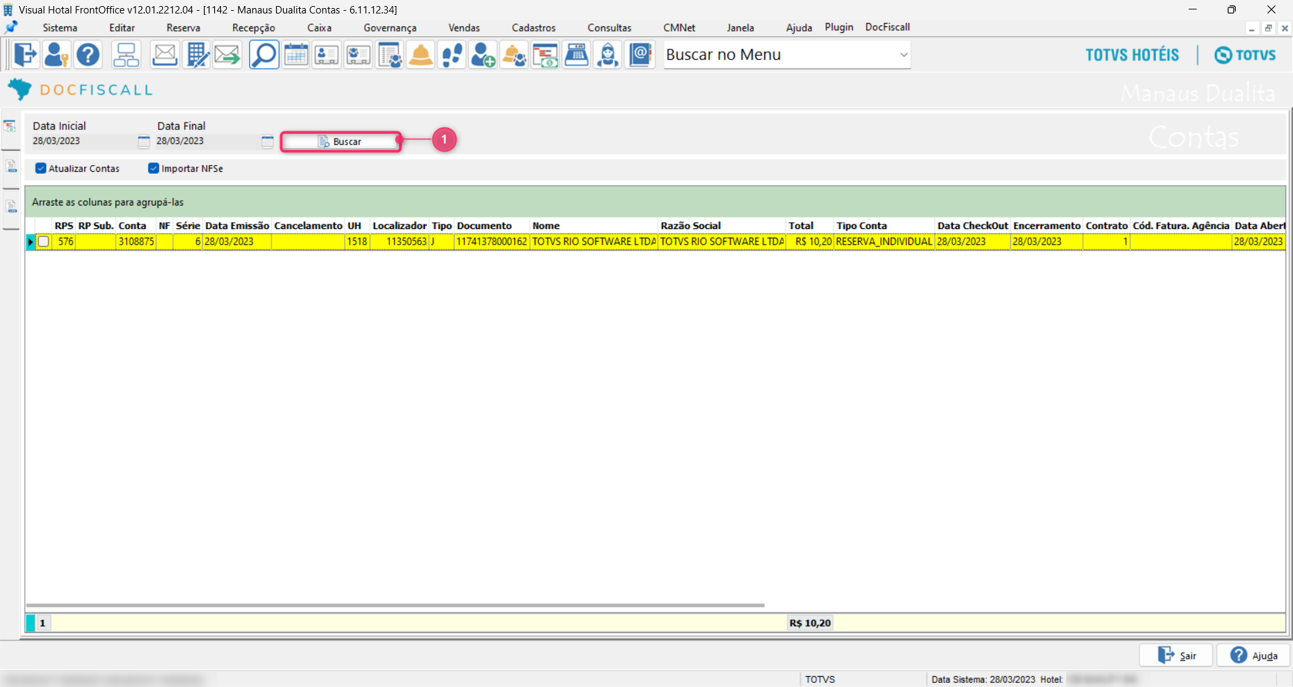Click the third DocFiscall sidebar document icon
This screenshot has width=1293, height=687.
(x=11, y=206)
